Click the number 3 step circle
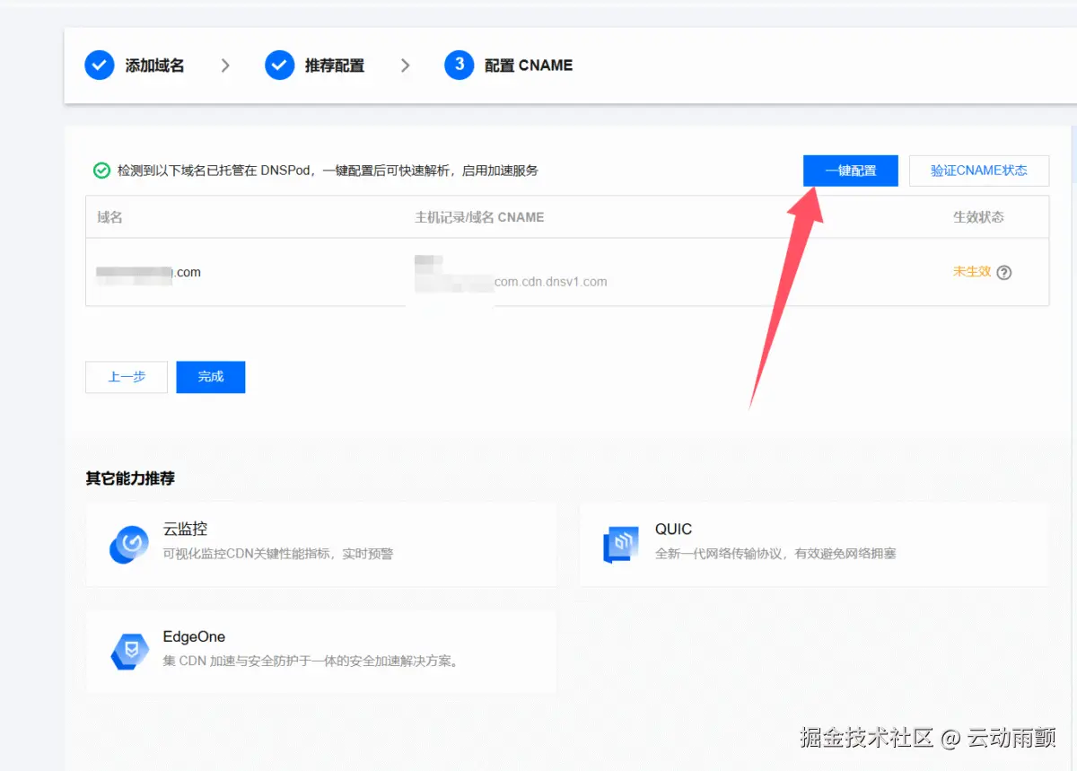Image resolution: width=1077 pixels, height=771 pixels. click(460, 65)
